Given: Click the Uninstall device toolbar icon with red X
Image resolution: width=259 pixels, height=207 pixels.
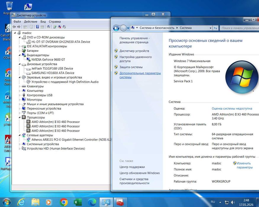Looking at the screenshot, I should click(59, 27).
